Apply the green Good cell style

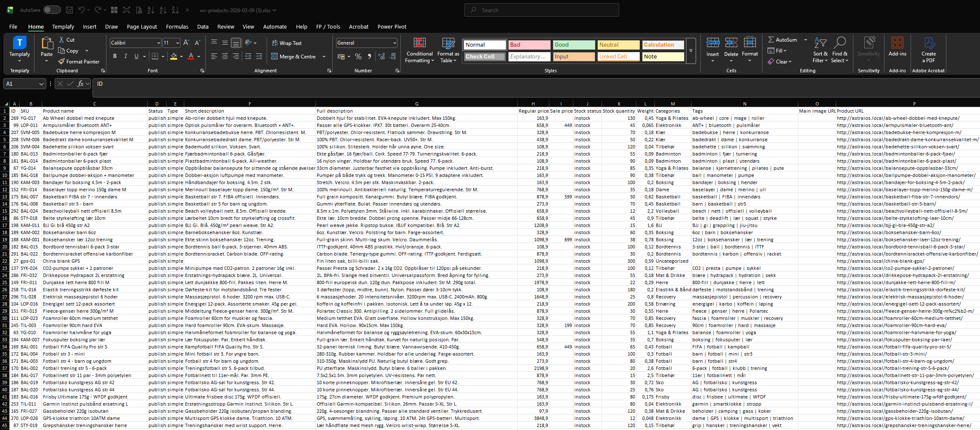pos(574,45)
